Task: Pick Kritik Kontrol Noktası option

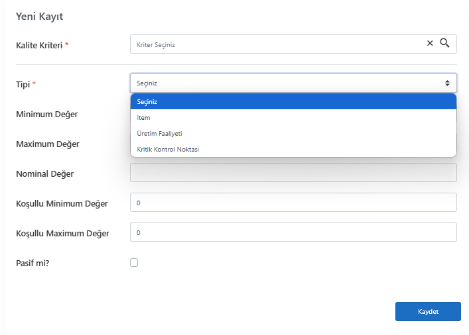Action: pyautogui.click(x=293, y=149)
